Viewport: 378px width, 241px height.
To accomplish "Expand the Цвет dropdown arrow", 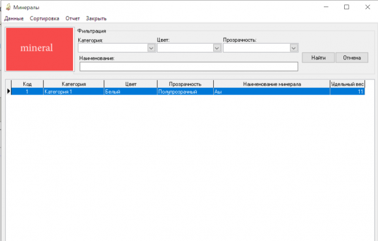I will [x=217, y=48].
